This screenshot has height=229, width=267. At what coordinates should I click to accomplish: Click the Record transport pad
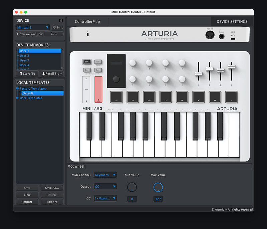coord(215,97)
